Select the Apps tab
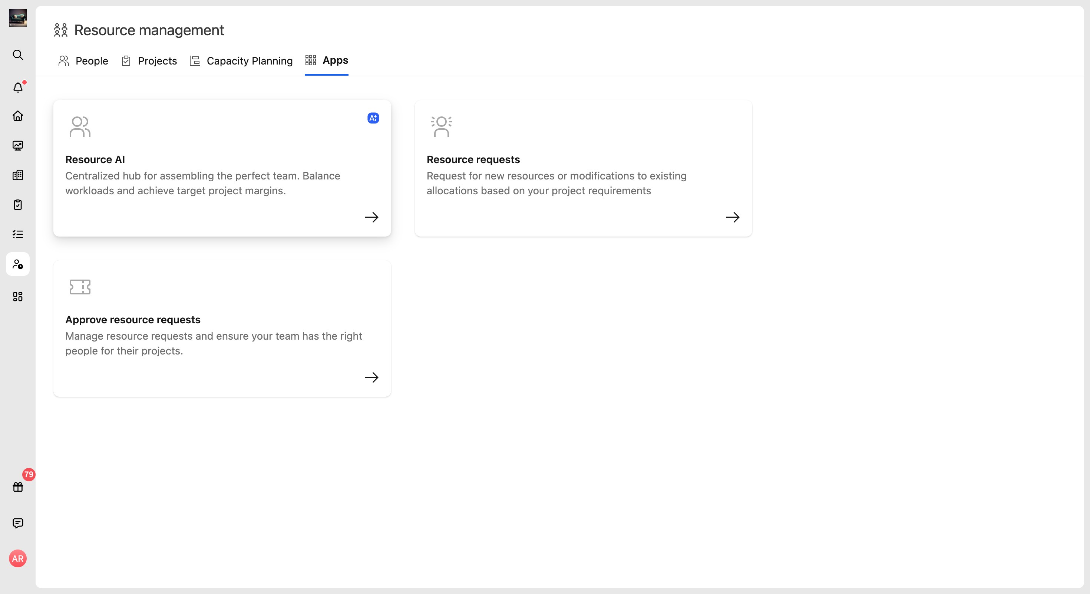1090x594 pixels. (327, 60)
